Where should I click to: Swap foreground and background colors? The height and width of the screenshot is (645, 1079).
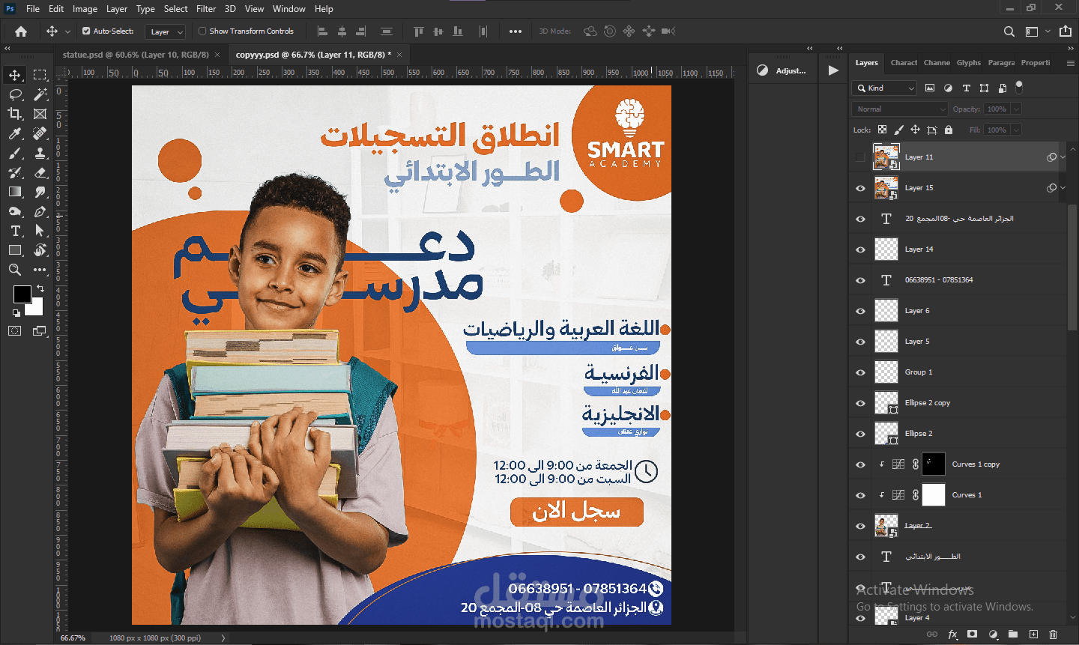[x=40, y=288]
